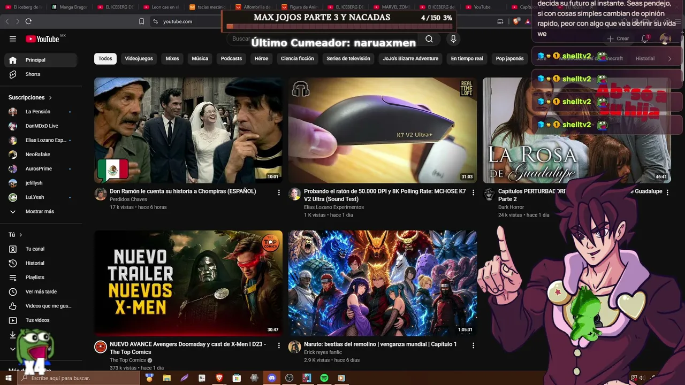Expand the Suscripciones section chevron
Screen dimensions: 685x385
click(x=50, y=98)
